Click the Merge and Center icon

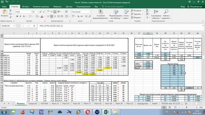click(67, 16)
